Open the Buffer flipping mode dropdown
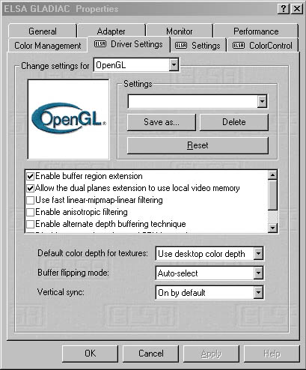Screen dimensions: 306x370 pyautogui.click(x=258, y=273)
